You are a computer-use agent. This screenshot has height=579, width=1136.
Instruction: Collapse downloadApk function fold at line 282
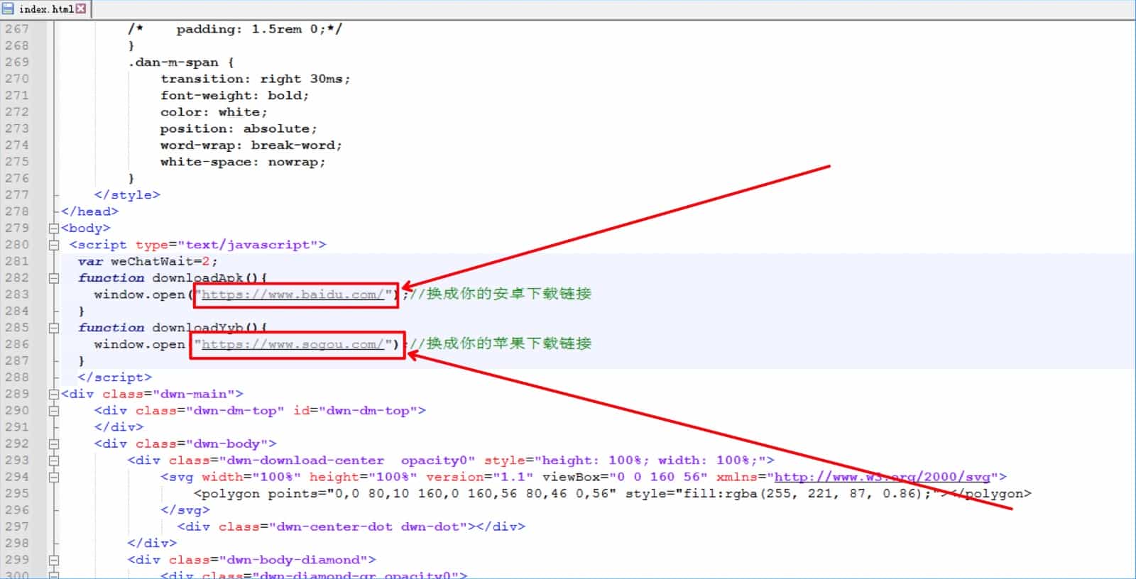[x=53, y=278]
